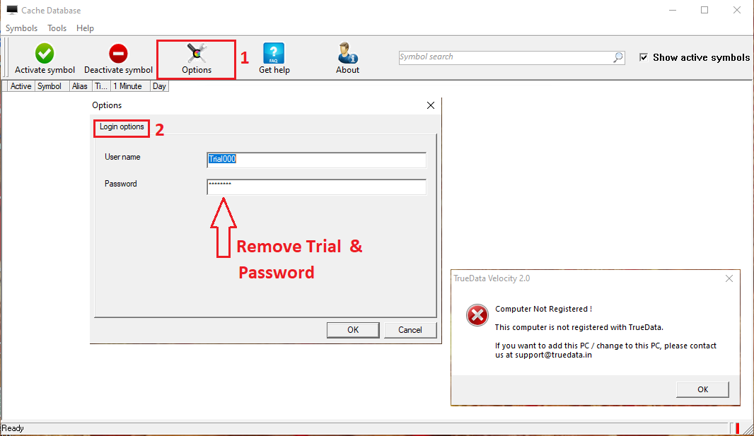Click the Get help FAQ icon
This screenshot has width=754, height=436.
coord(274,53)
